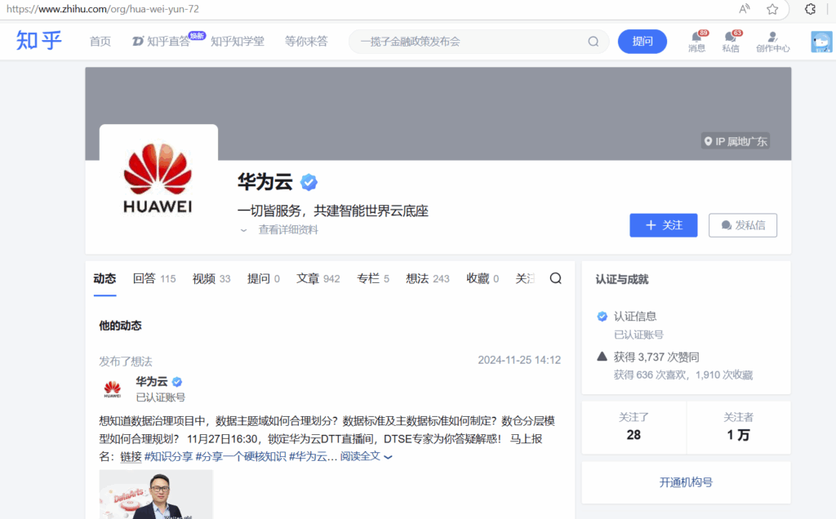This screenshot has height=519, width=836.
Task: Click the post timestamp 2024-11-25 14:12
Action: point(519,360)
